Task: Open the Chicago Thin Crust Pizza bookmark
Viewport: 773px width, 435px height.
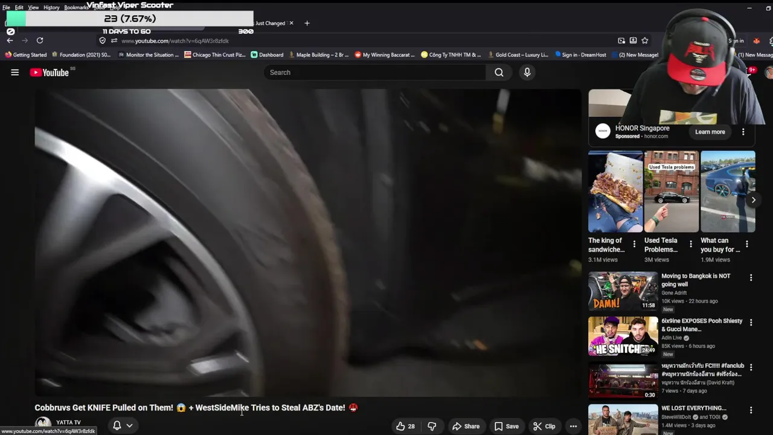Action: tap(215, 55)
